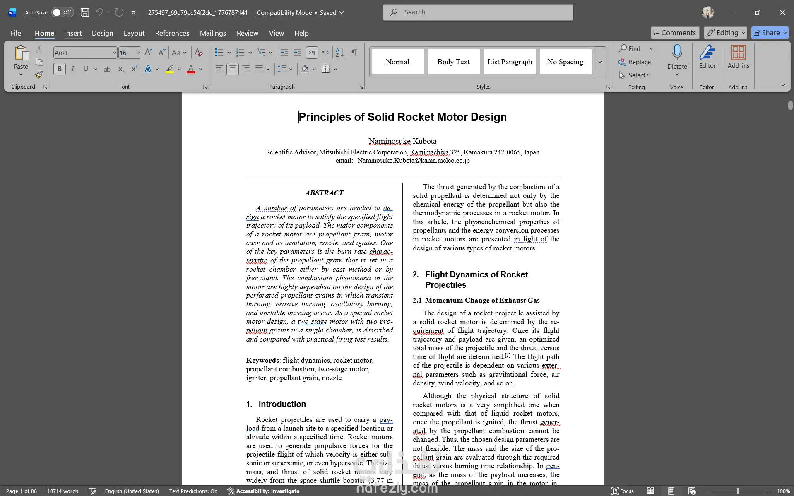Click the yellow text highlight color
794x496 pixels.
point(170,69)
